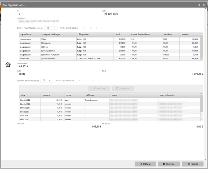Click down arrow of dialog main scrollbar

click(x=206, y=159)
